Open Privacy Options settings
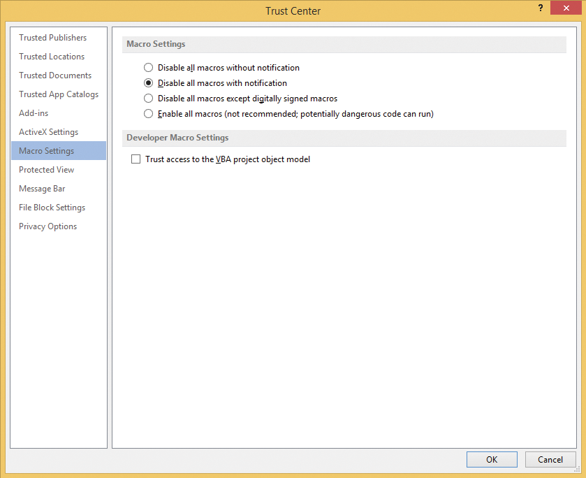586x478 pixels. (x=47, y=226)
